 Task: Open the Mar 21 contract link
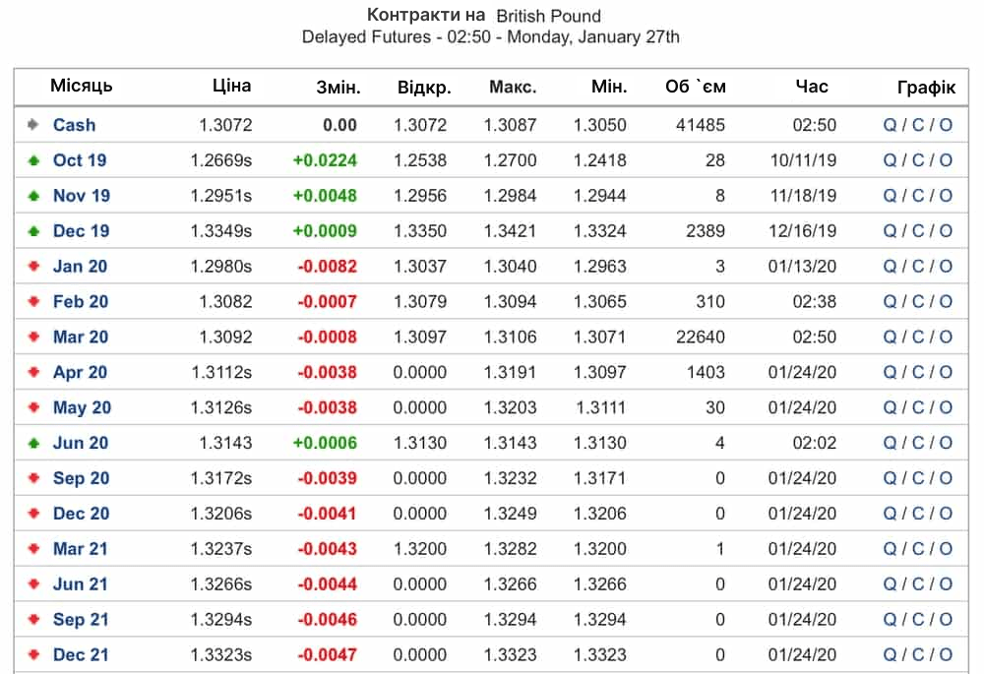click(x=81, y=548)
